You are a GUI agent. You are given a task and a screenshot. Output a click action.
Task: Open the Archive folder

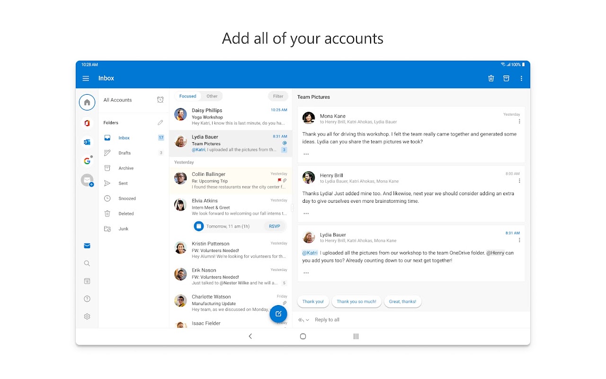pos(134,168)
